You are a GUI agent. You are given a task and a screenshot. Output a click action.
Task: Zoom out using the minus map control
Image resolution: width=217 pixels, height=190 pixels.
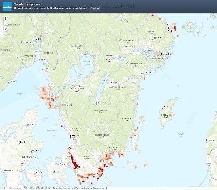tap(6, 23)
